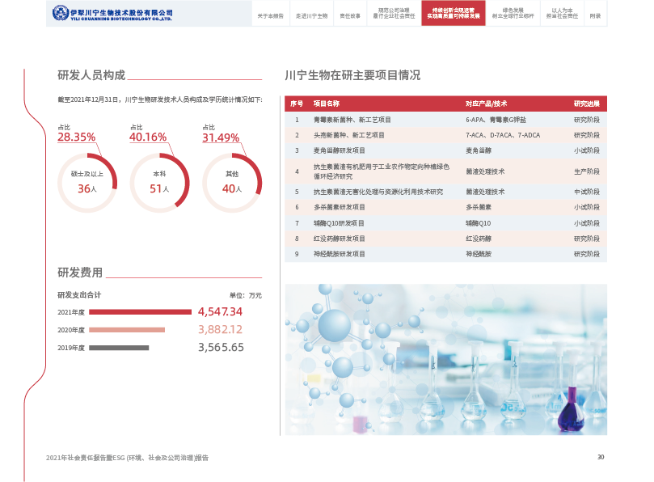This screenshot has width=654, height=482.
Task: Select the gray 2019年度 expense bar
Action: pyautogui.click(x=119, y=348)
